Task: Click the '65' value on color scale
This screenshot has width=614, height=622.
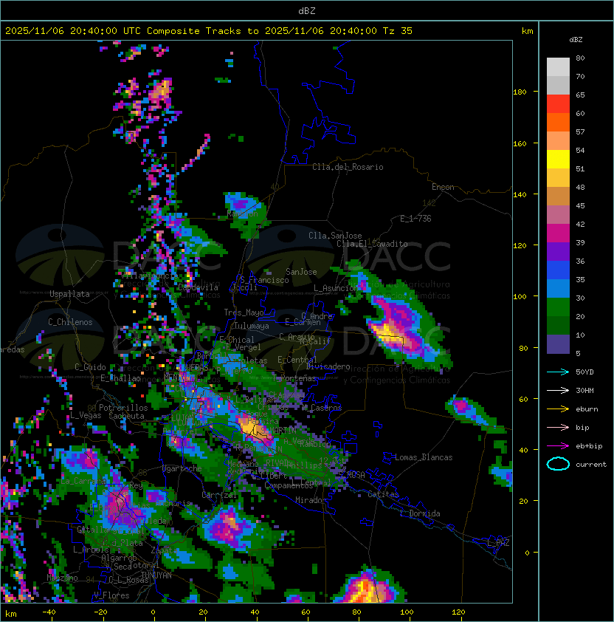Action: [580, 95]
